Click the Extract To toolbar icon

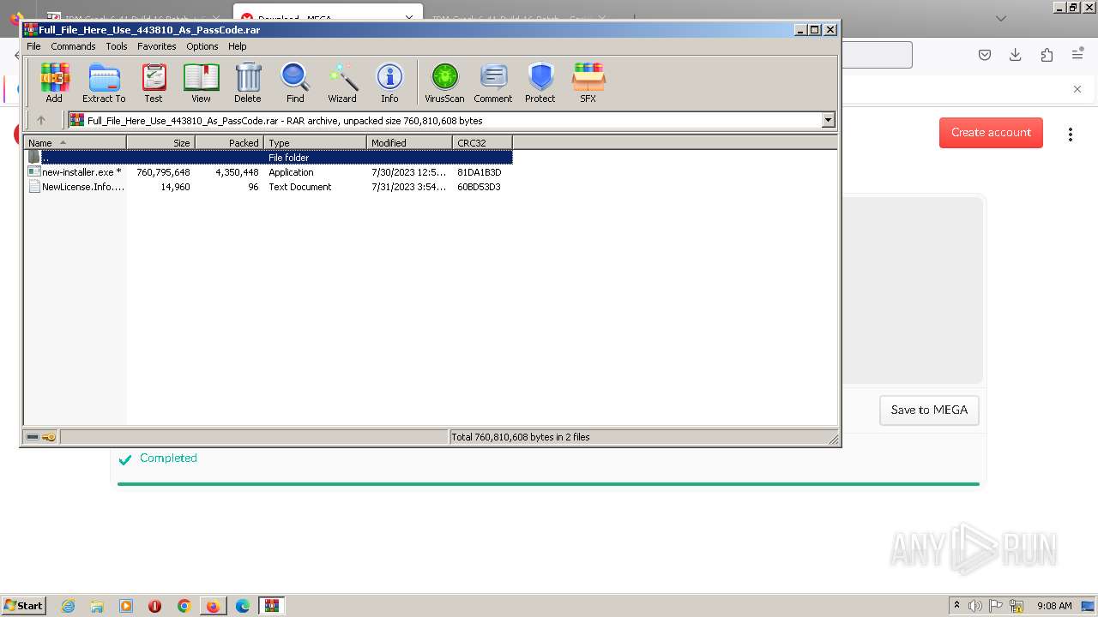coord(104,83)
